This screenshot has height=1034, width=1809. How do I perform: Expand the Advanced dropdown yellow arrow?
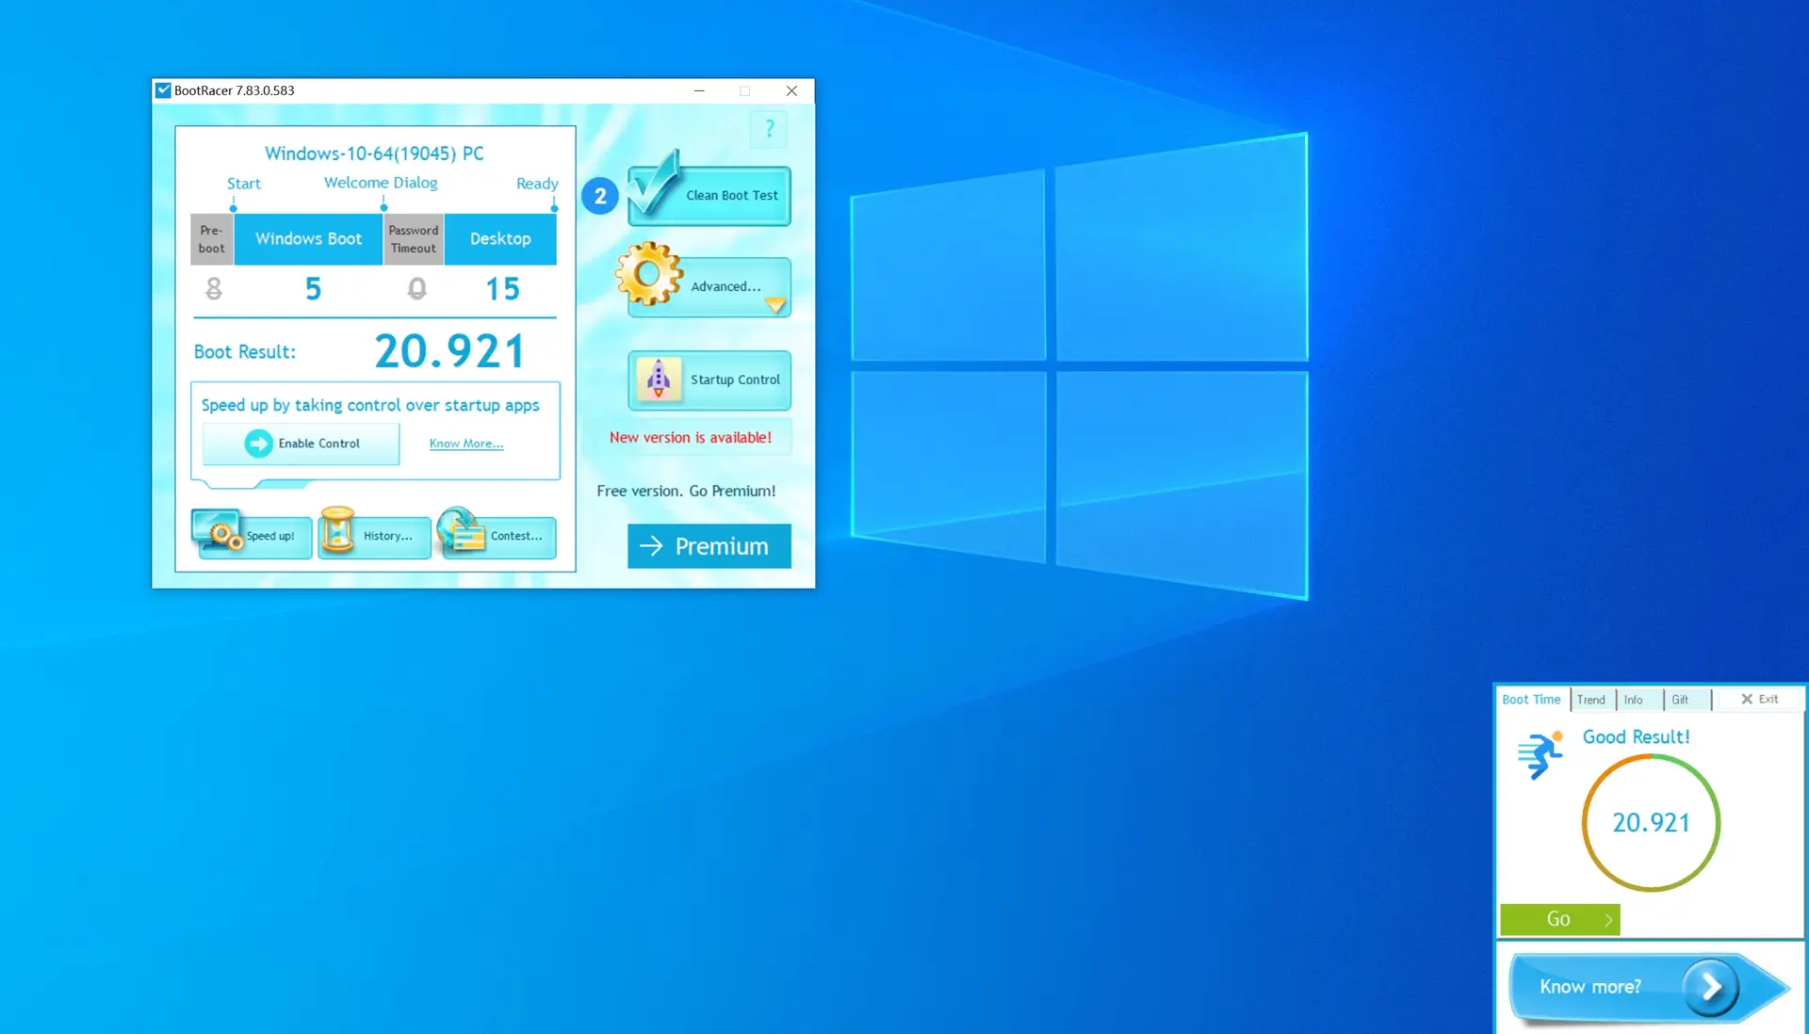point(775,305)
